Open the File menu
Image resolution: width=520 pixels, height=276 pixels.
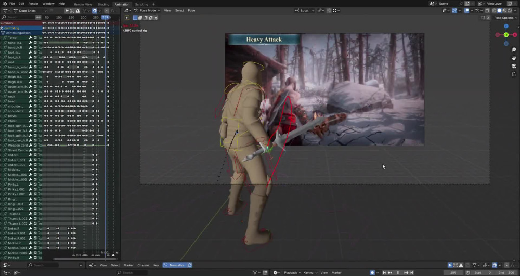click(12, 4)
